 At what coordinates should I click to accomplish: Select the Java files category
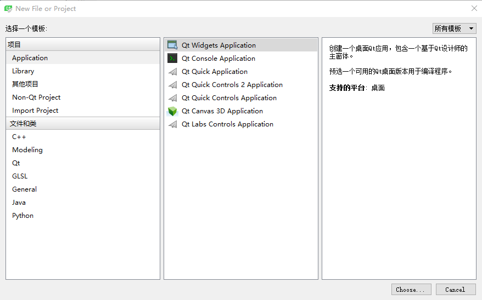pyautogui.click(x=83, y=203)
